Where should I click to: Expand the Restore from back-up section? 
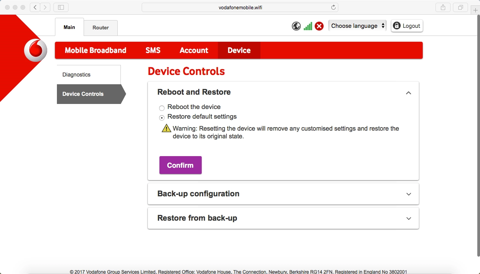tap(408, 218)
